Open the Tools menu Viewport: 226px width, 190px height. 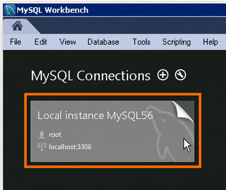142,42
